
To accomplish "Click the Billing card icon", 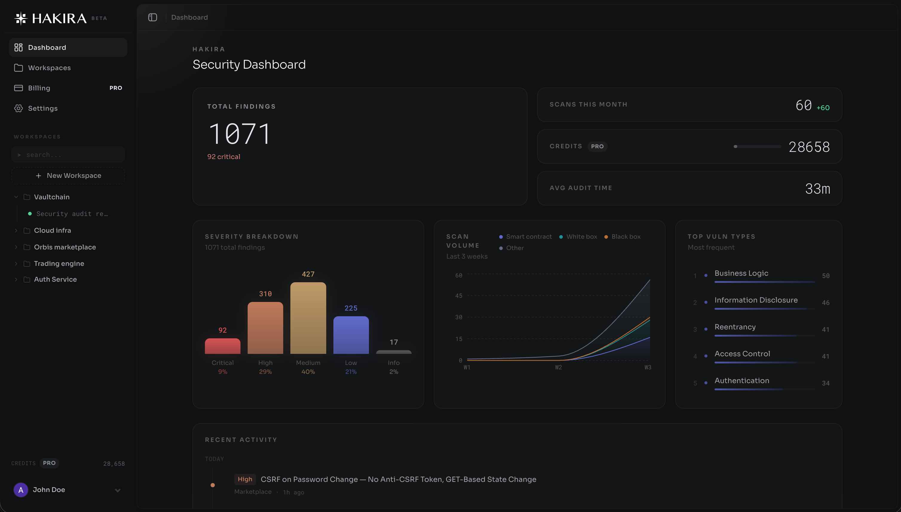I will tap(19, 88).
